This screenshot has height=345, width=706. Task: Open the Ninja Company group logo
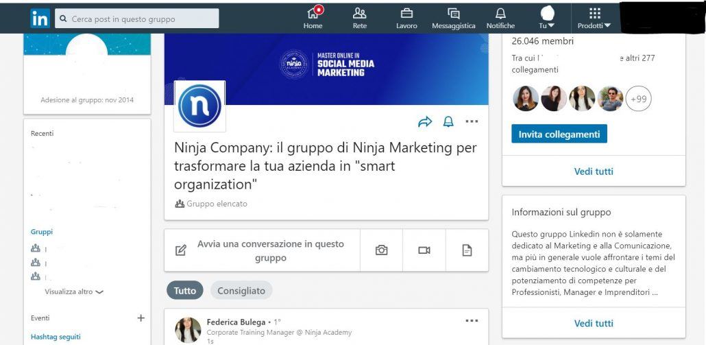click(199, 106)
